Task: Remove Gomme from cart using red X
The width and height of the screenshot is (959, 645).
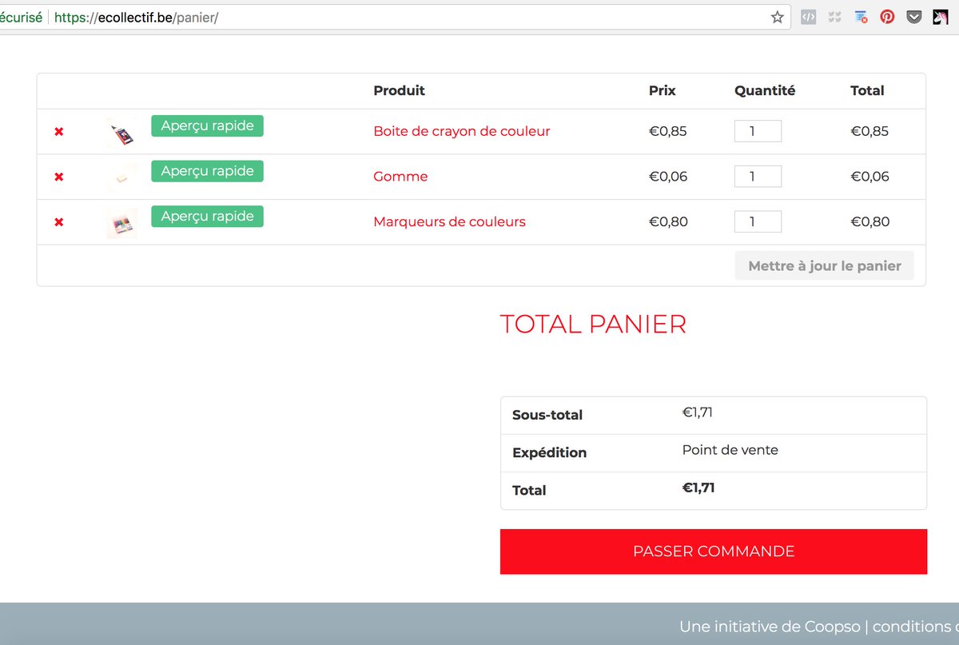Action: (x=58, y=177)
